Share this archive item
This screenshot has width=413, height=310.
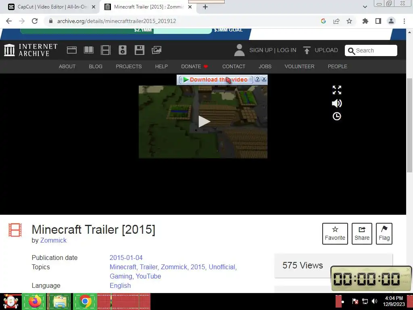point(362,234)
